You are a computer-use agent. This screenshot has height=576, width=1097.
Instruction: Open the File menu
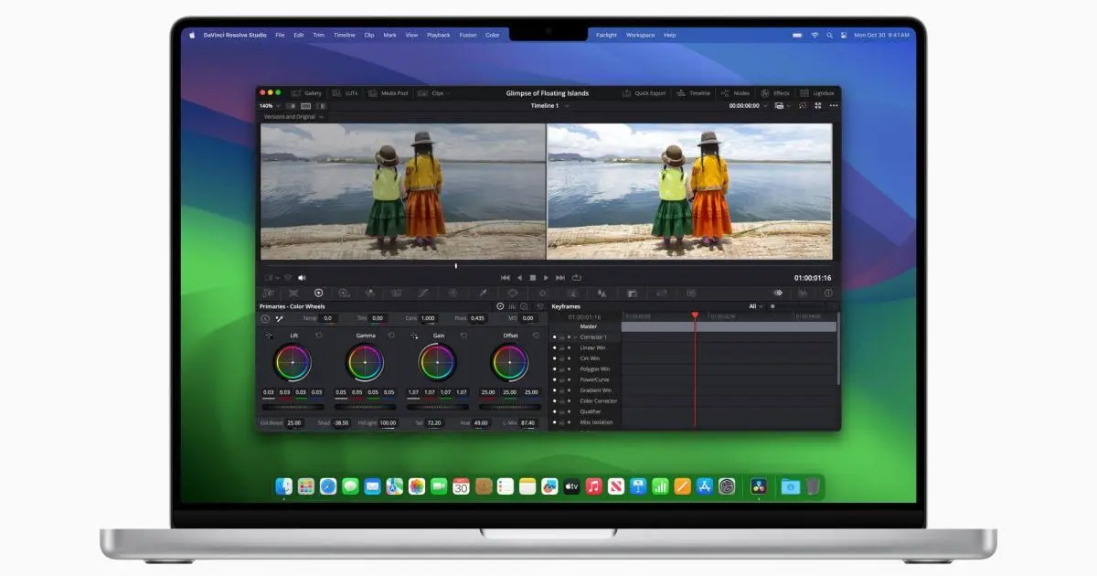tap(280, 35)
